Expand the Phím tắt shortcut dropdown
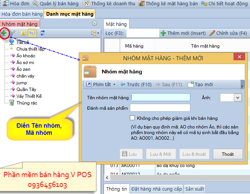 [x=101, y=84]
